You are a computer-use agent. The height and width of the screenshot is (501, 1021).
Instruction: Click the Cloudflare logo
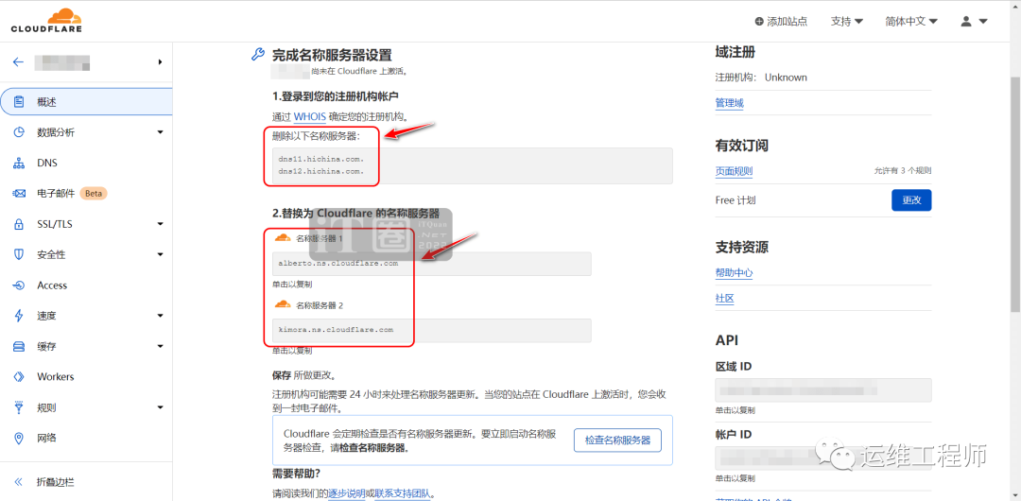click(x=46, y=21)
